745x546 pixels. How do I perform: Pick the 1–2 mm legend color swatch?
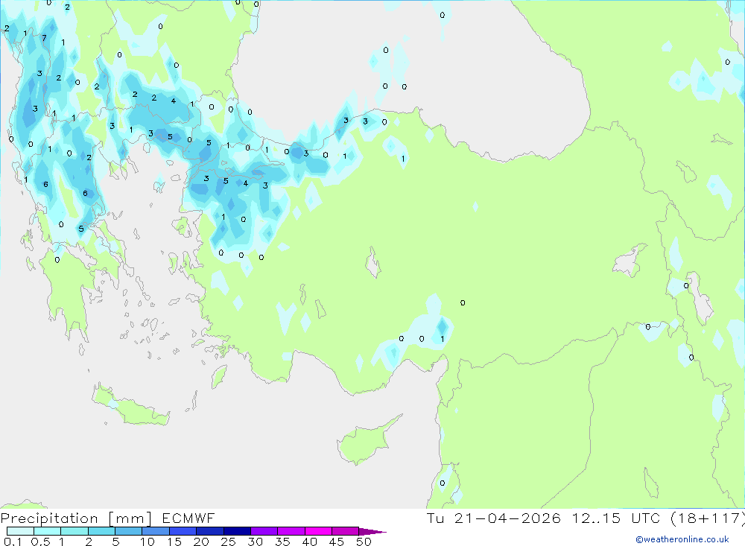[74, 531]
